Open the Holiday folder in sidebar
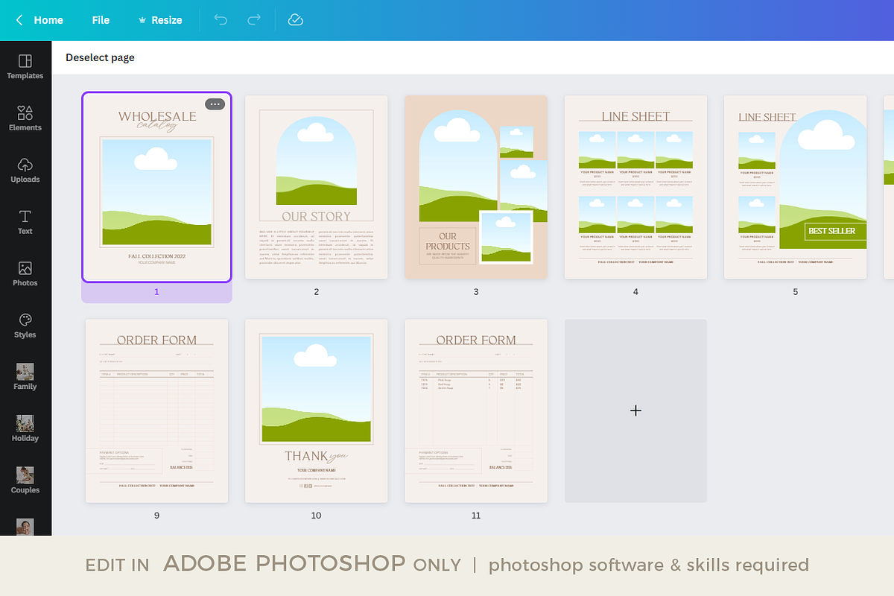The height and width of the screenshot is (596, 894). tap(25, 428)
